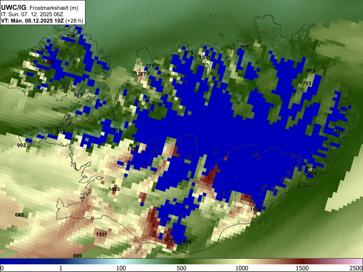The width and height of the screenshot is (363, 272).
Task: Select the 500 tick on the color scale
Action: pyautogui.click(x=181, y=268)
